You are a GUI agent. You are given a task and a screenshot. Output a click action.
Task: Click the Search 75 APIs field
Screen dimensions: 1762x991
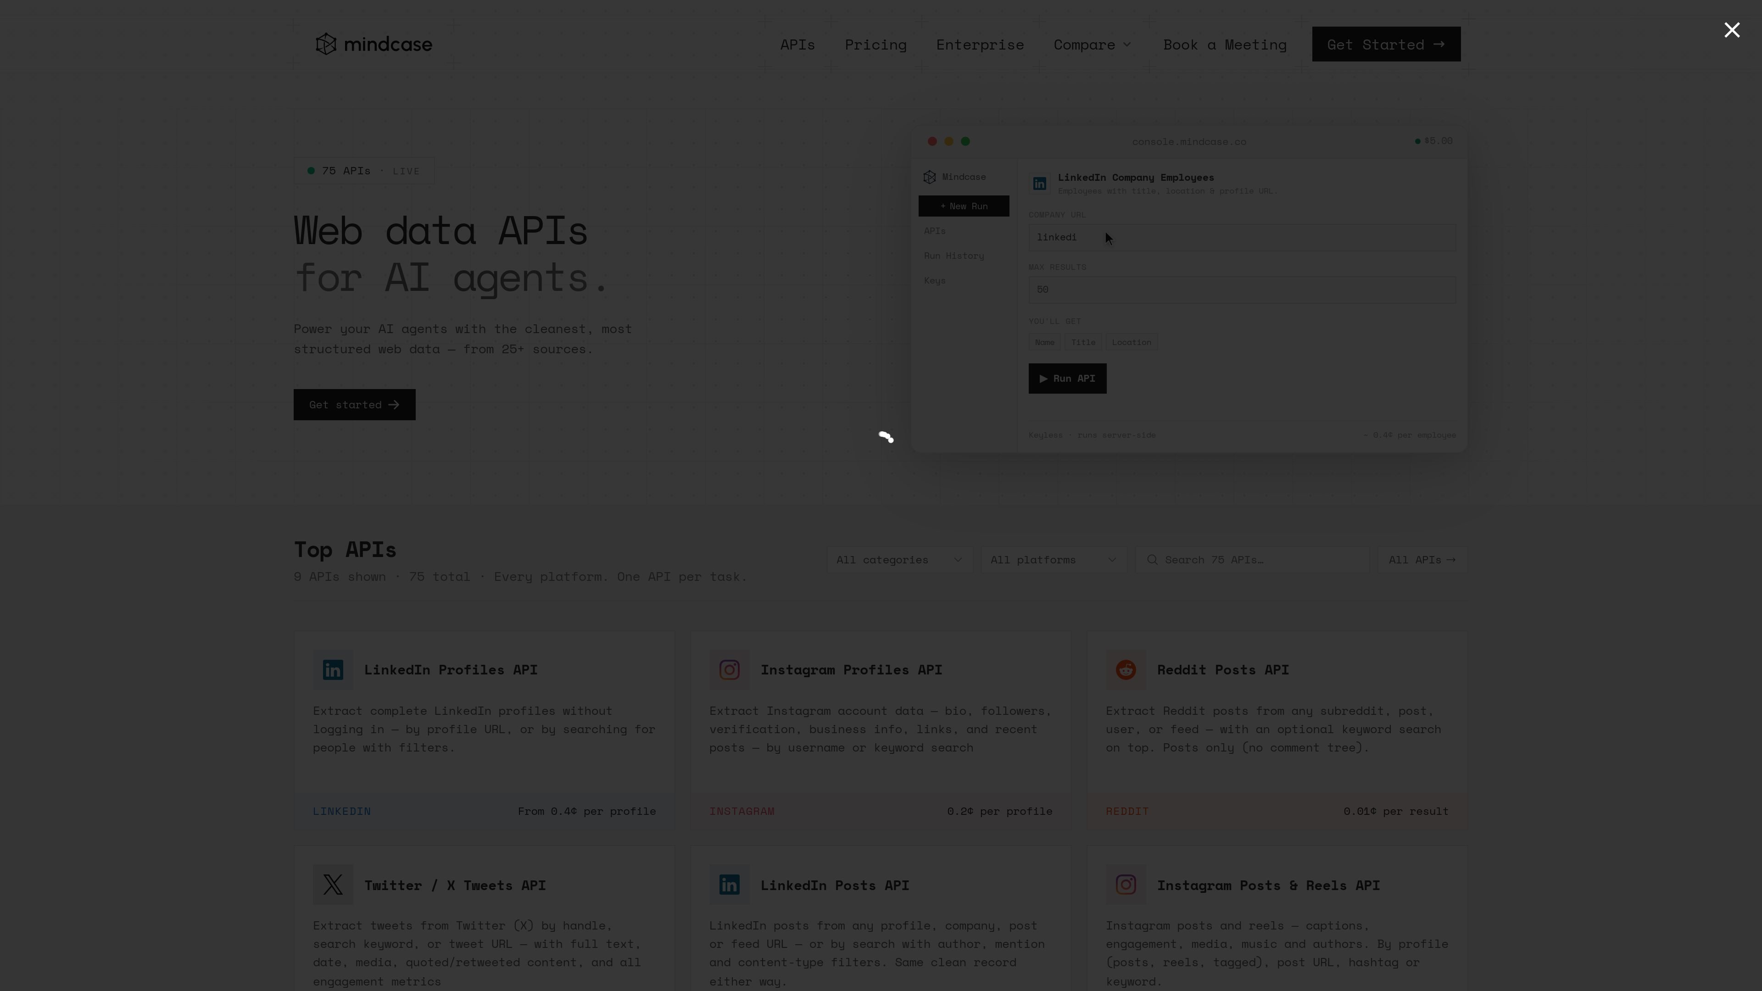point(1252,560)
